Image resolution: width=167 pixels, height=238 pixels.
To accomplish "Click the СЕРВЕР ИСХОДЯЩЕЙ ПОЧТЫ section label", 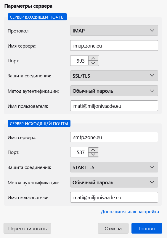I will click(x=39, y=123).
